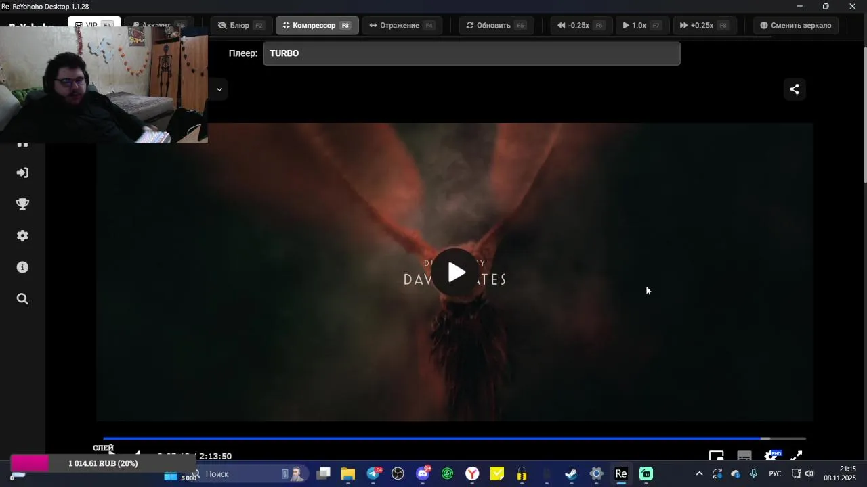867x487 pixels.
Task: Reset playback speed to 1.0x
Action: coord(641,26)
